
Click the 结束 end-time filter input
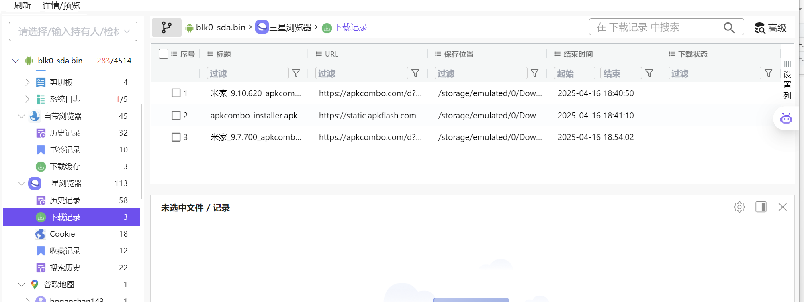click(x=621, y=73)
